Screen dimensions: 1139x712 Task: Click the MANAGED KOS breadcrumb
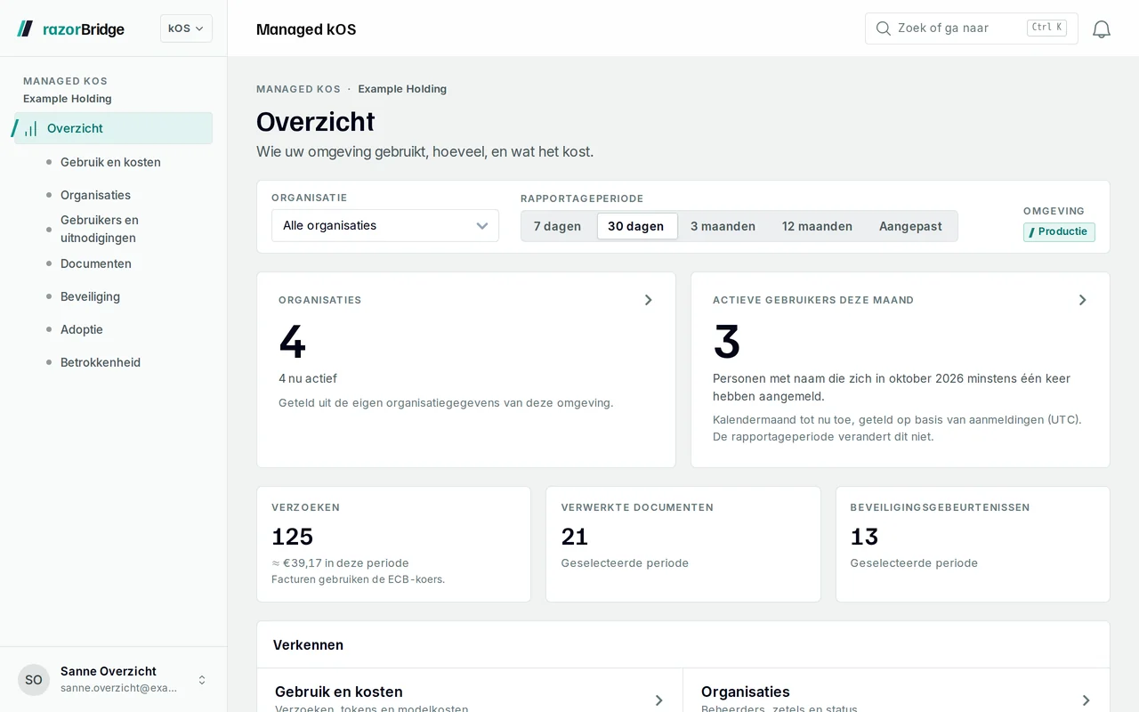click(x=298, y=89)
